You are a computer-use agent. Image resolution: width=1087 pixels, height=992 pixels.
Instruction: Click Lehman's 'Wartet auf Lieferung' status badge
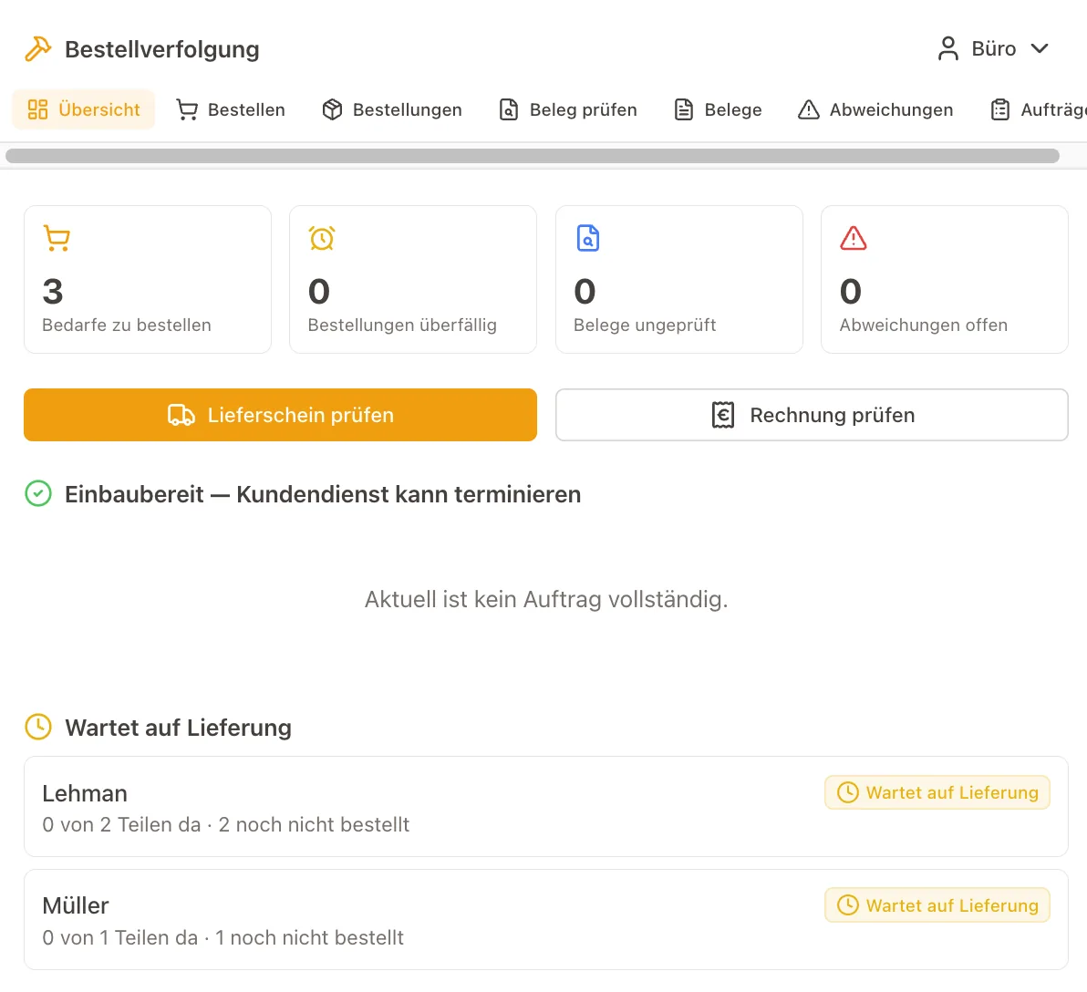pyautogui.click(x=937, y=792)
